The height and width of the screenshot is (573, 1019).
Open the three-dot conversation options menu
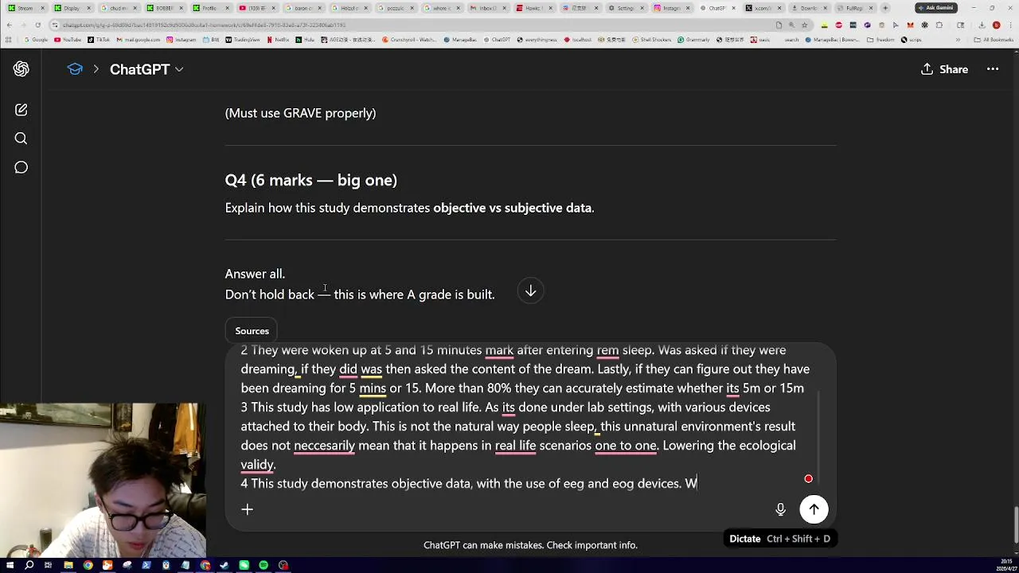[993, 69]
